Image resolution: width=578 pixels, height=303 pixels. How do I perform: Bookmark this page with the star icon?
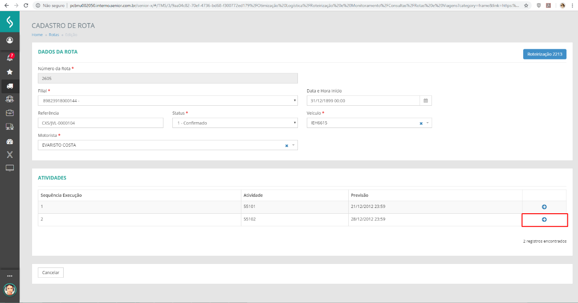526,6
